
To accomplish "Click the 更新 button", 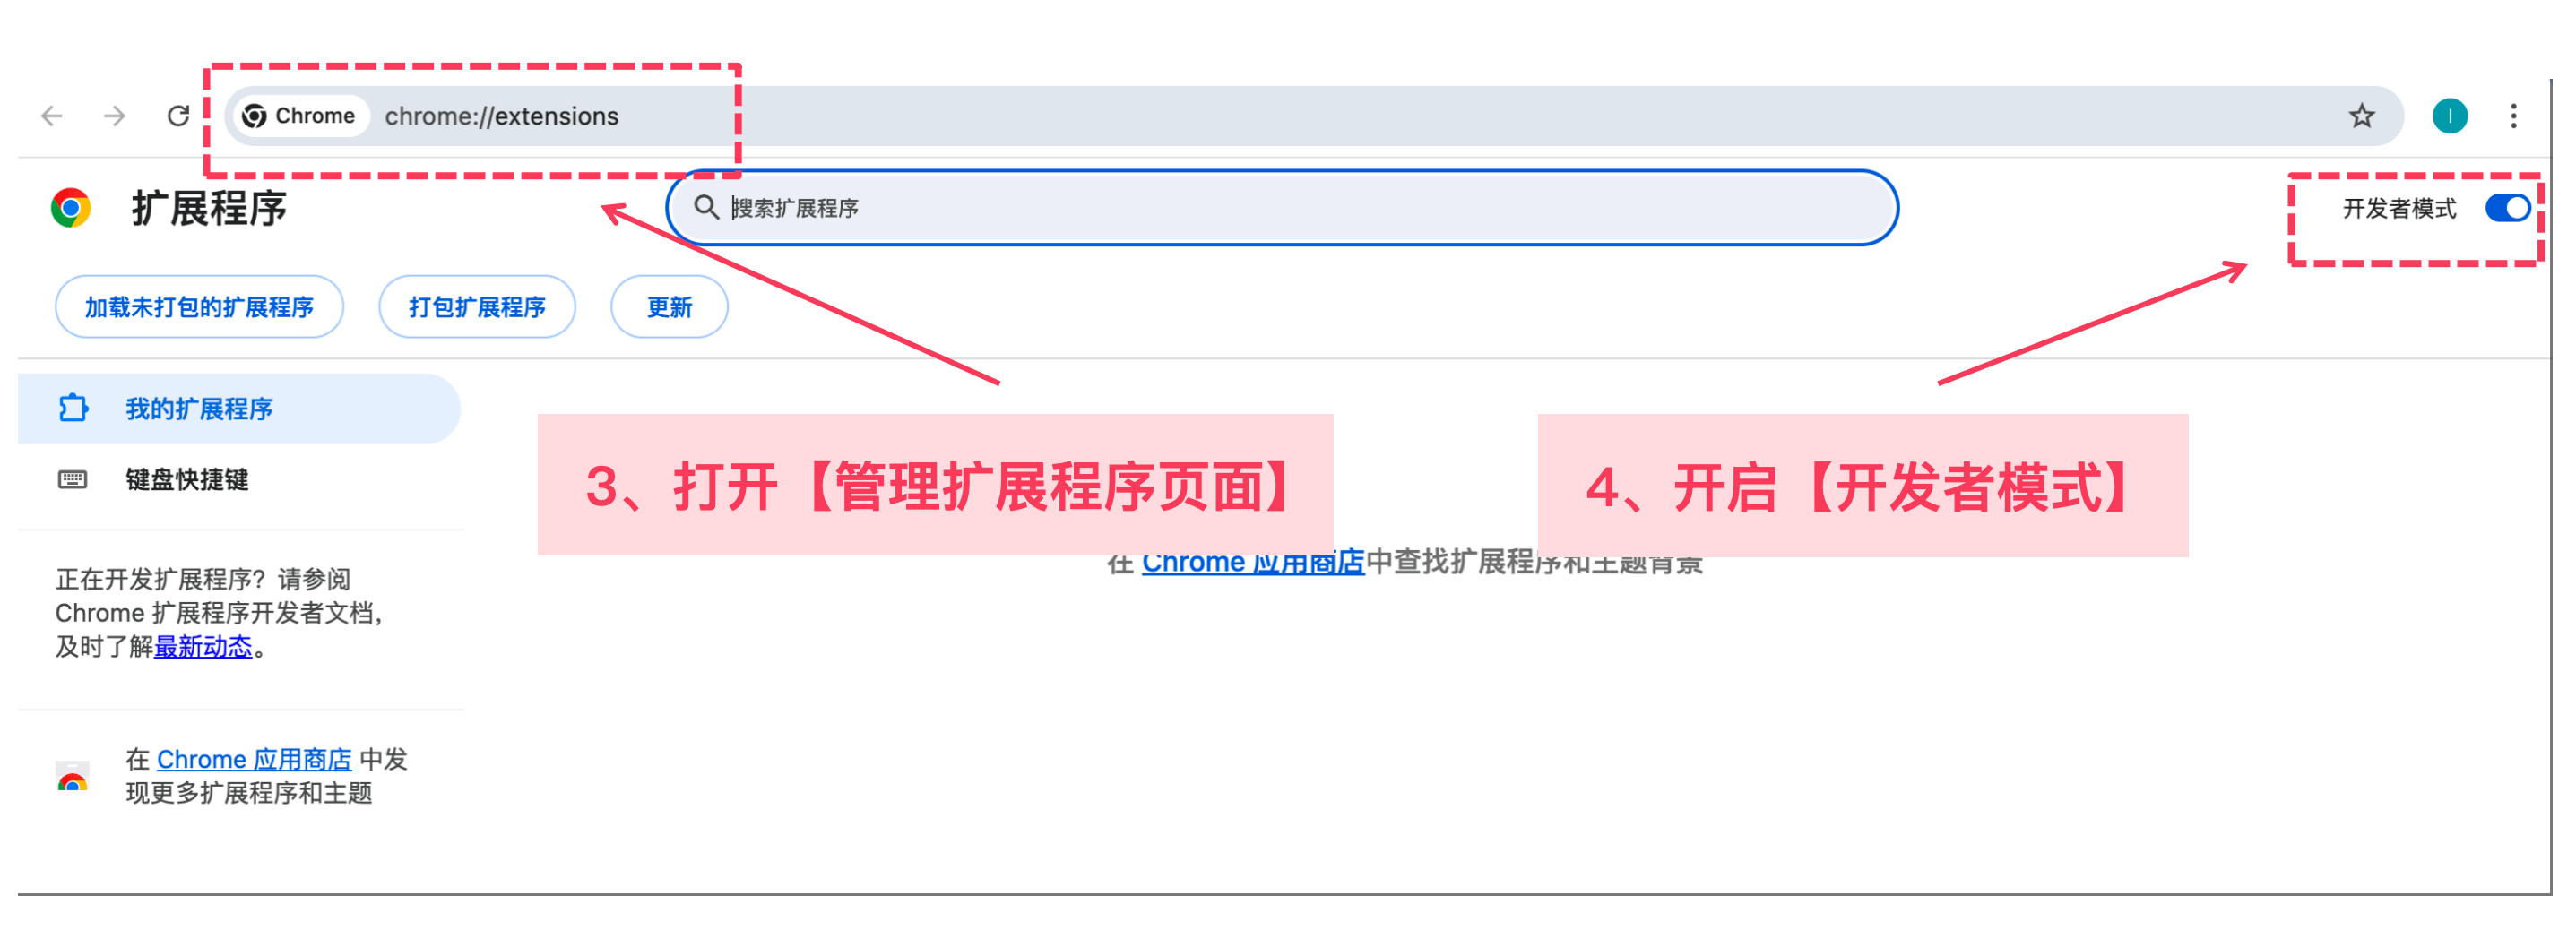I will [669, 307].
